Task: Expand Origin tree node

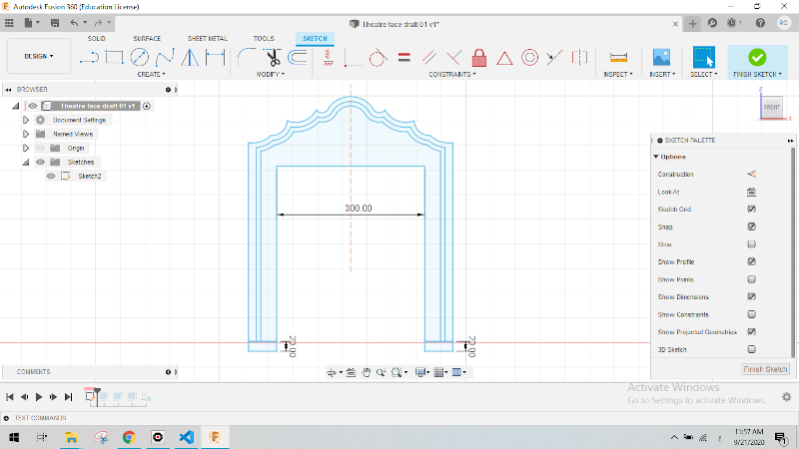Action: (x=26, y=148)
